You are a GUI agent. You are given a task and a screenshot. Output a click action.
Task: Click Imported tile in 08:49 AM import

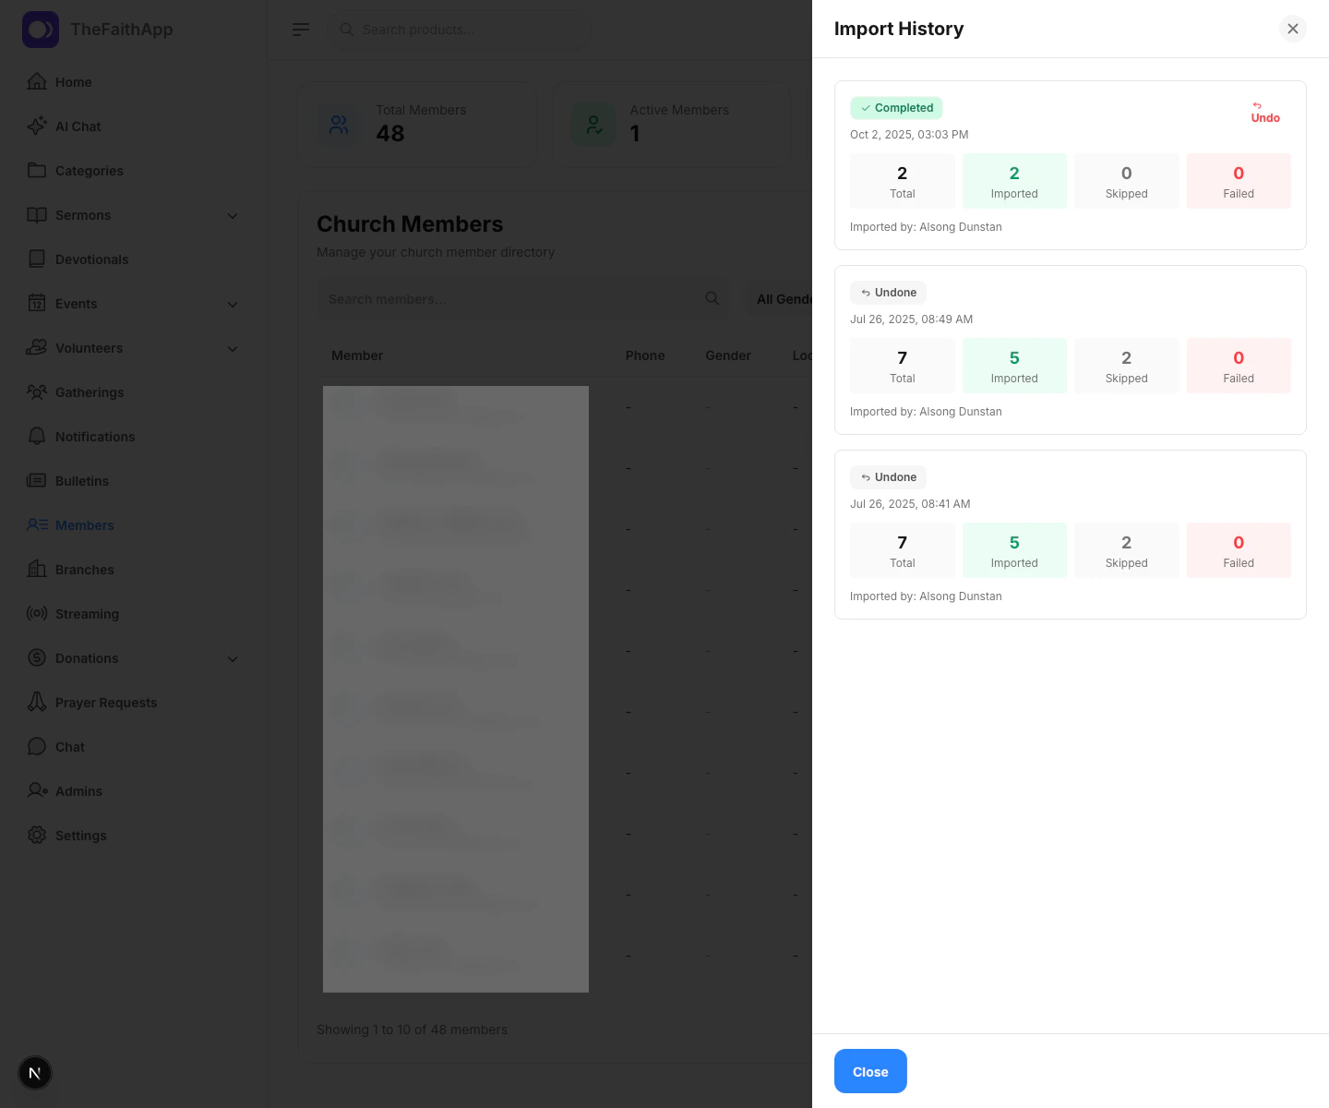coord(1014,366)
